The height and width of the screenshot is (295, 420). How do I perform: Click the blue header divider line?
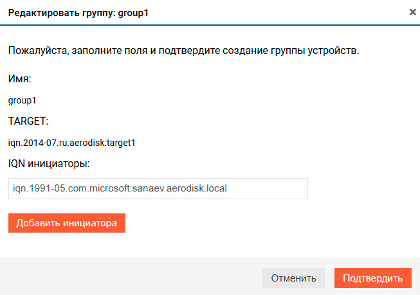[210, 25]
